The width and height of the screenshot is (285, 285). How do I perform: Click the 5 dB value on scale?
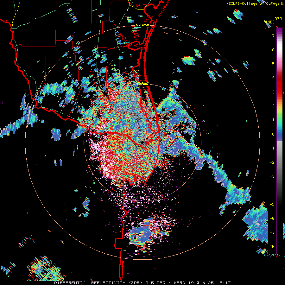click(273, 64)
